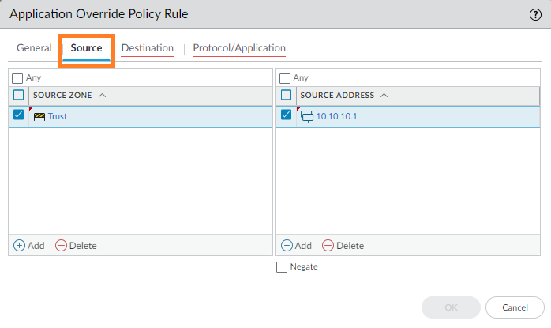
Task: Uncheck the Trust zone row checkbox
Action: pyautogui.click(x=19, y=115)
